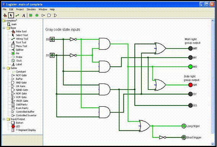Click the lit red SR LED
Image resolution: width=217 pixels, height=147 pixels.
[x=190, y=85]
